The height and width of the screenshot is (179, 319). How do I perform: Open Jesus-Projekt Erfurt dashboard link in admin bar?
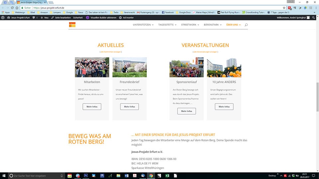[x=19, y=18]
